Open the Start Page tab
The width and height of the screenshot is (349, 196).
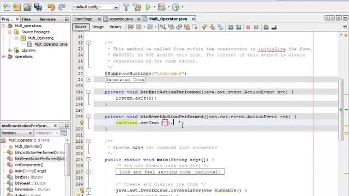pyautogui.click(x=83, y=19)
